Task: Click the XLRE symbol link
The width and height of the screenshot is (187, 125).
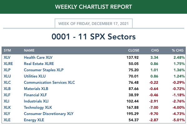Action: [x=8, y=64]
